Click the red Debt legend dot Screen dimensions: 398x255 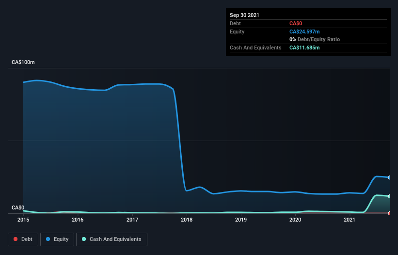point(16,239)
